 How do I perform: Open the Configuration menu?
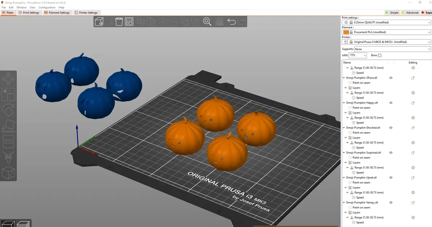pyautogui.click(x=47, y=7)
